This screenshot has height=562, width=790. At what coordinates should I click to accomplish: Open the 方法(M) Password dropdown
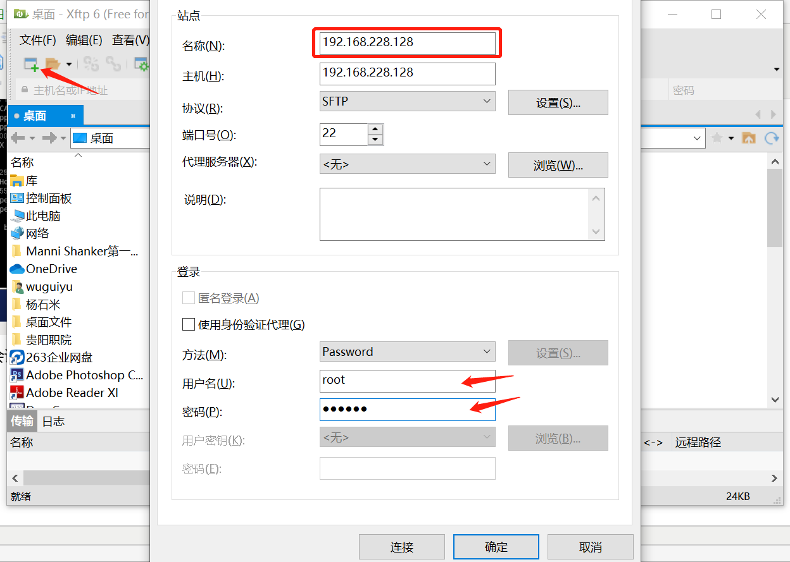click(x=408, y=351)
